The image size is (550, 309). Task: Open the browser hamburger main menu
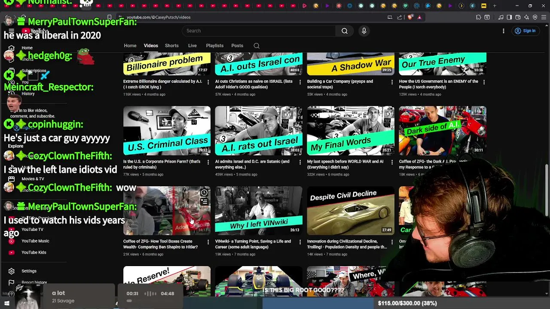(544, 17)
